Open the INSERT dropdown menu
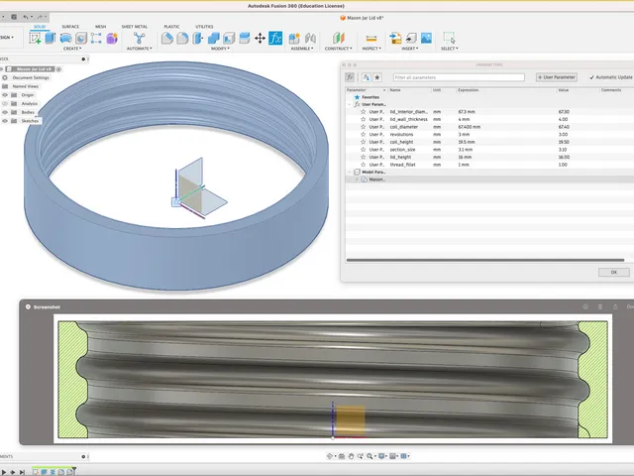This screenshot has height=476, width=634. point(410,49)
